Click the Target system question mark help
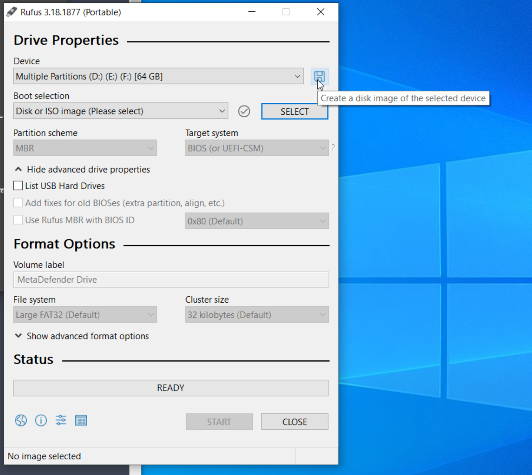The width and height of the screenshot is (532, 475). coord(333,148)
